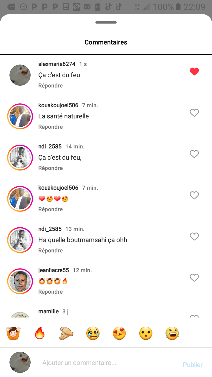Like the "La santé naturelle" comment
The width and height of the screenshot is (212, 377).
click(194, 113)
